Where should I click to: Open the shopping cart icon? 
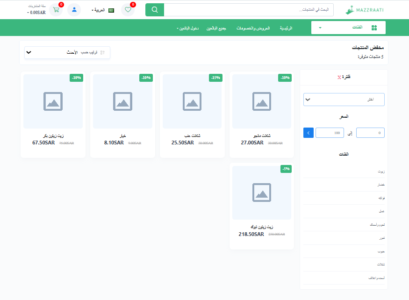56,10
